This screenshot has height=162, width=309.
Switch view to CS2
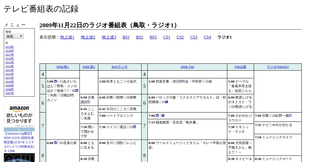[x=180, y=37]
